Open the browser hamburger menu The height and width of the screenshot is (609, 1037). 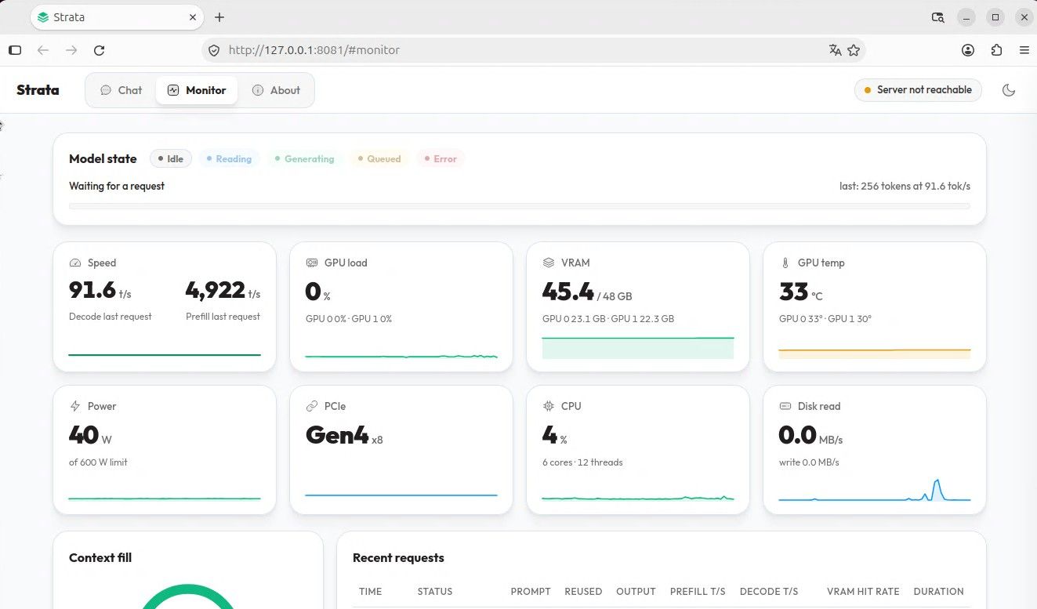[1024, 50]
